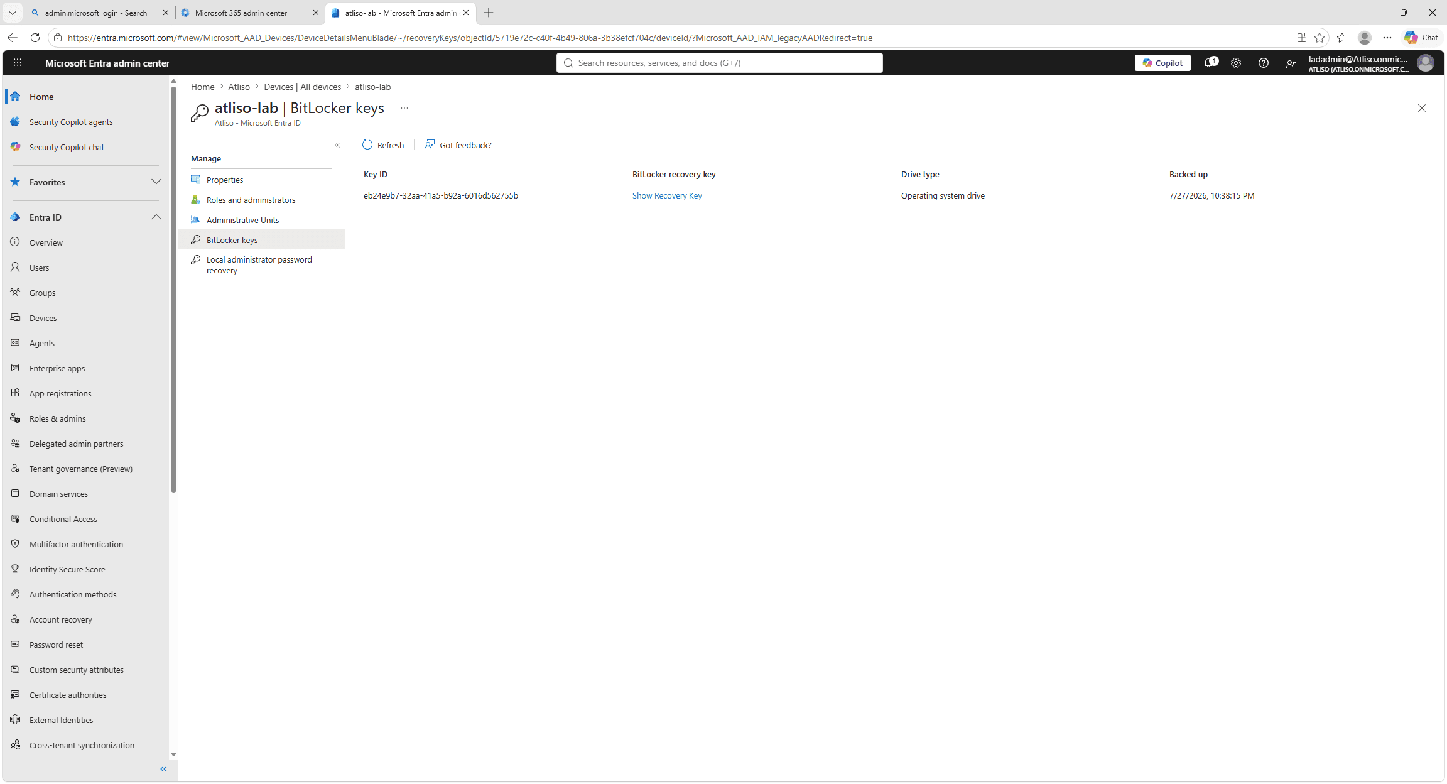The height and width of the screenshot is (784, 1447).
Task: Click the Copilot button in header
Action: 1162,63
